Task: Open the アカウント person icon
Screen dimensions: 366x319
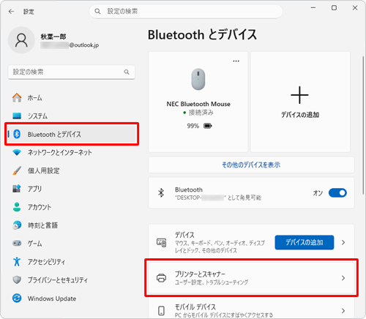Action: click(17, 207)
